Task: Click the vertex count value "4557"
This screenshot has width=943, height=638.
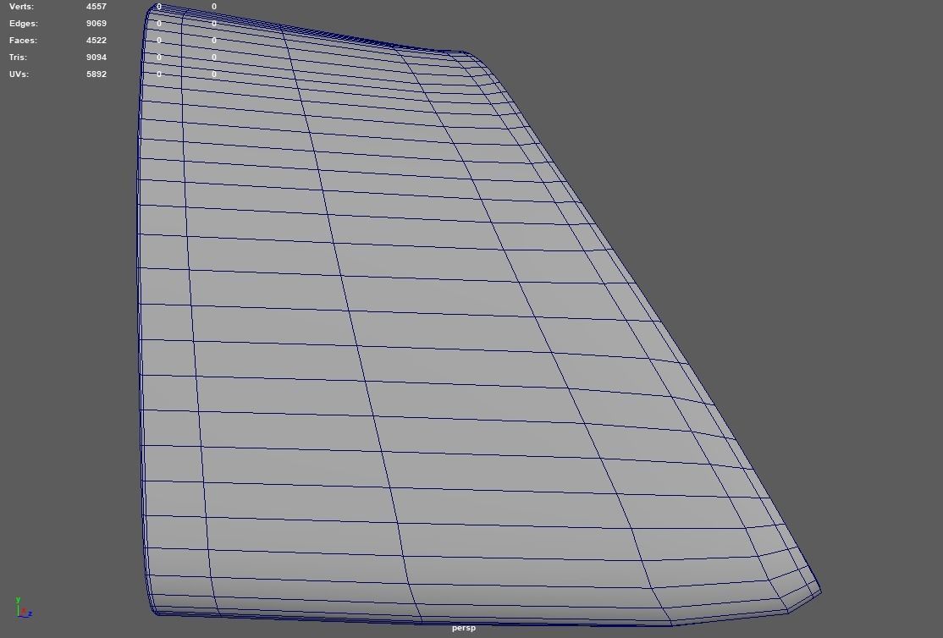Action: (97, 7)
